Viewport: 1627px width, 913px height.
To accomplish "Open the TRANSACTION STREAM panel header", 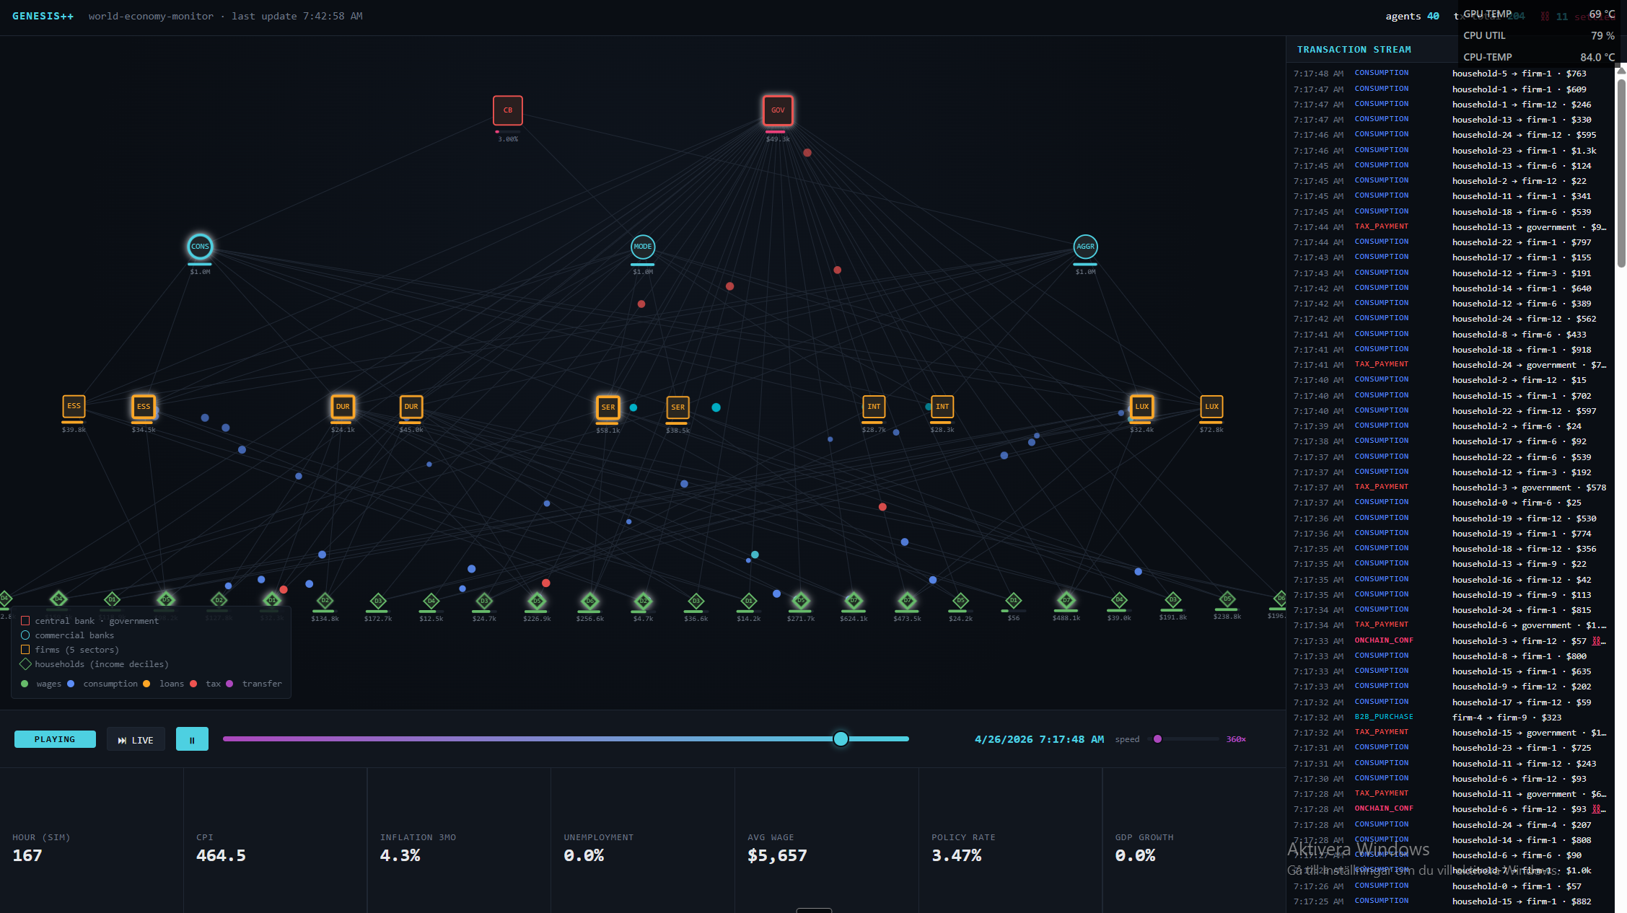I will point(1354,50).
